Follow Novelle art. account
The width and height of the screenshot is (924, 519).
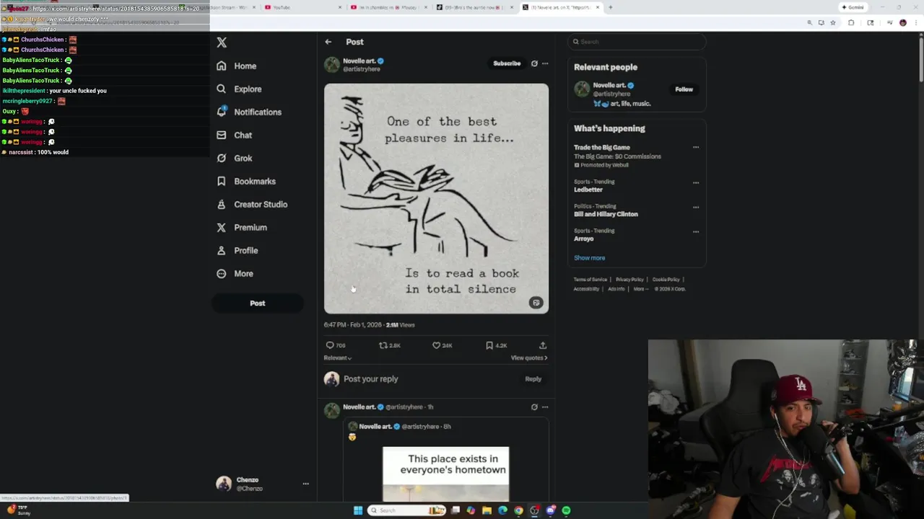(684, 89)
